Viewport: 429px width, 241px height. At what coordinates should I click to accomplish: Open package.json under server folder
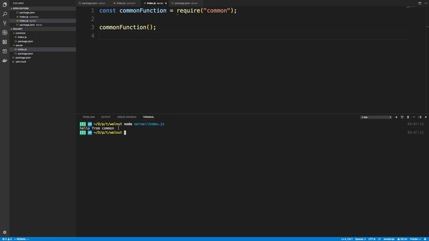pyautogui.click(x=43, y=54)
